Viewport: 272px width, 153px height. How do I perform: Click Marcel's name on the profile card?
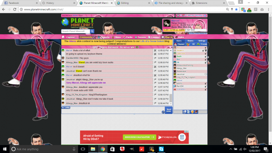tap(175, 21)
